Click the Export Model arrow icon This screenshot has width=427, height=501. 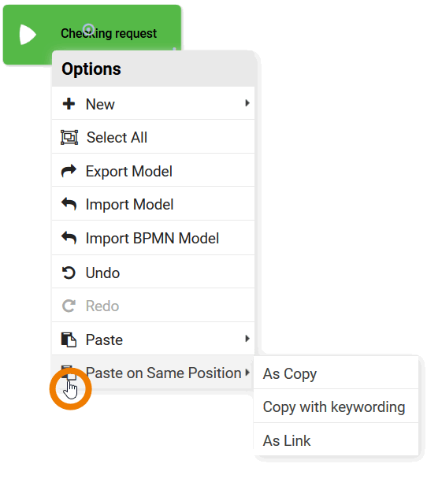tap(69, 171)
